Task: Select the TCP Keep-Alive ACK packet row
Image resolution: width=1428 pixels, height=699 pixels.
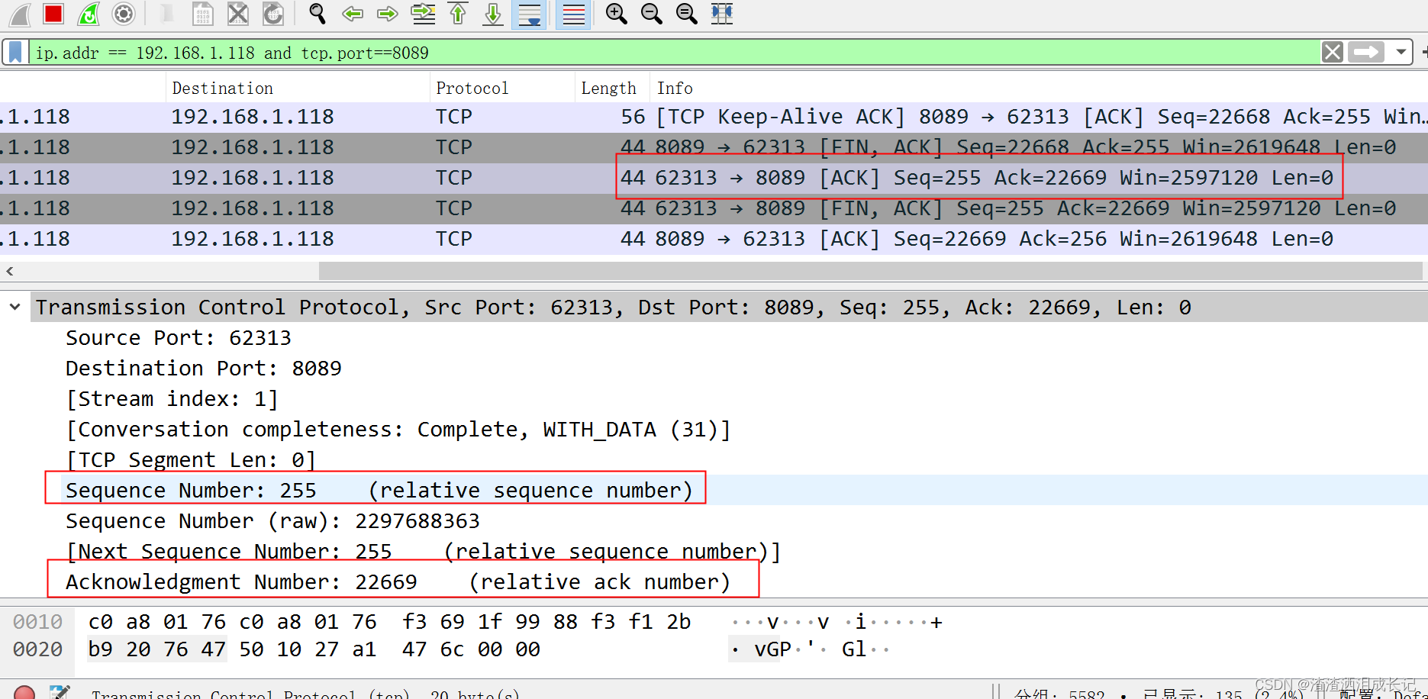Action: click(714, 117)
